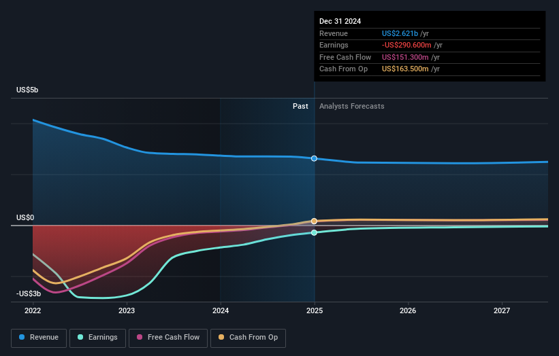Click the orange Cash From Op legend dot

click(x=221, y=337)
